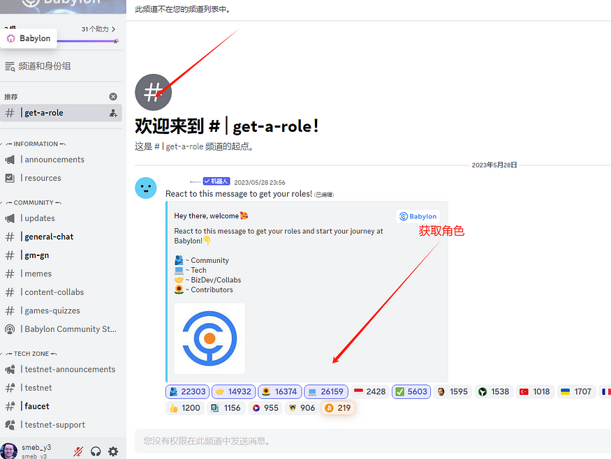611x459 pixels.
Task: Click the bot tag next to the username
Action: [216, 181]
